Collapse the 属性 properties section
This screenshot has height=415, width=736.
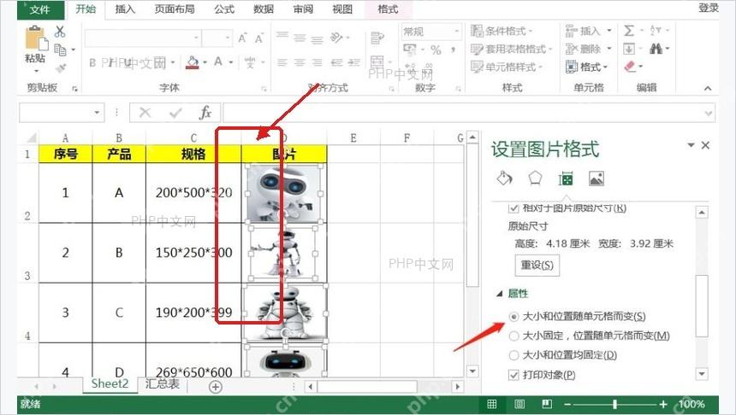[x=500, y=294]
